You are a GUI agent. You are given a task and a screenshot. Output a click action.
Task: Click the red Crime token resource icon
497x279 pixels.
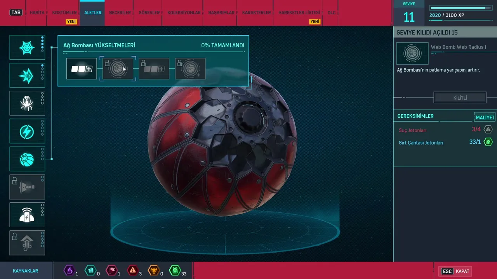[133, 270]
